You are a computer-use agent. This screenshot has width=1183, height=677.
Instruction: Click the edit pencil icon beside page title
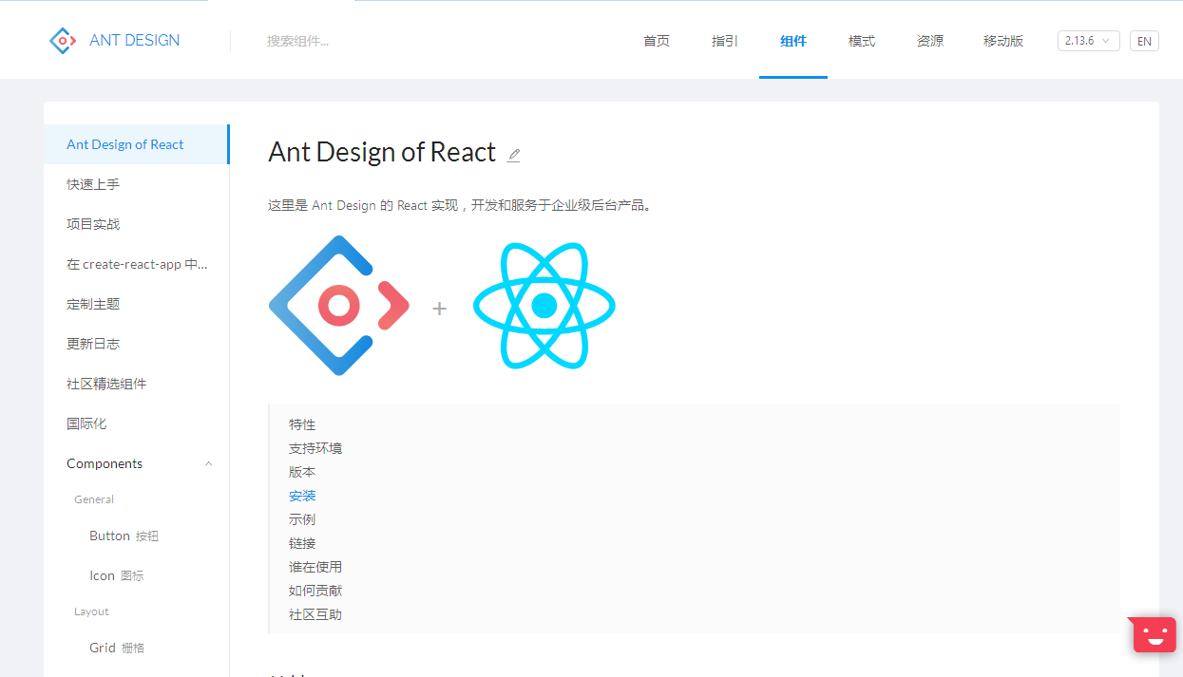pyautogui.click(x=513, y=155)
